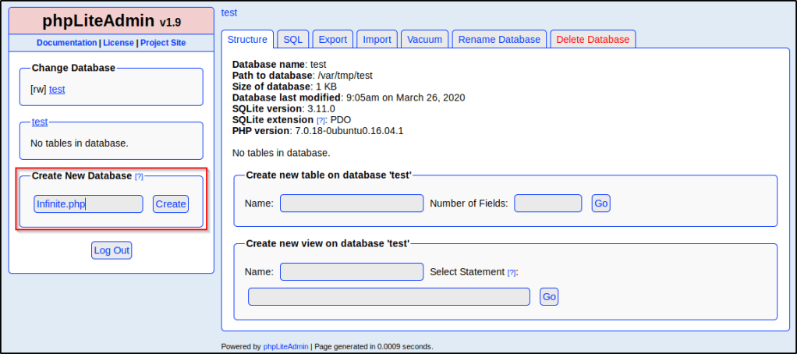Open the License link
Image resolution: width=797 pixels, height=354 pixels.
pyautogui.click(x=119, y=43)
